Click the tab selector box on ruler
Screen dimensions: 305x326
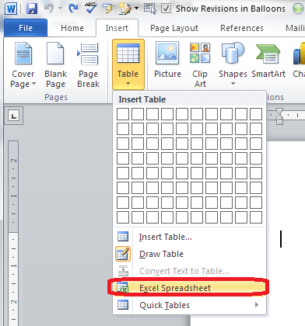pyautogui.click(x=14, y=116)
